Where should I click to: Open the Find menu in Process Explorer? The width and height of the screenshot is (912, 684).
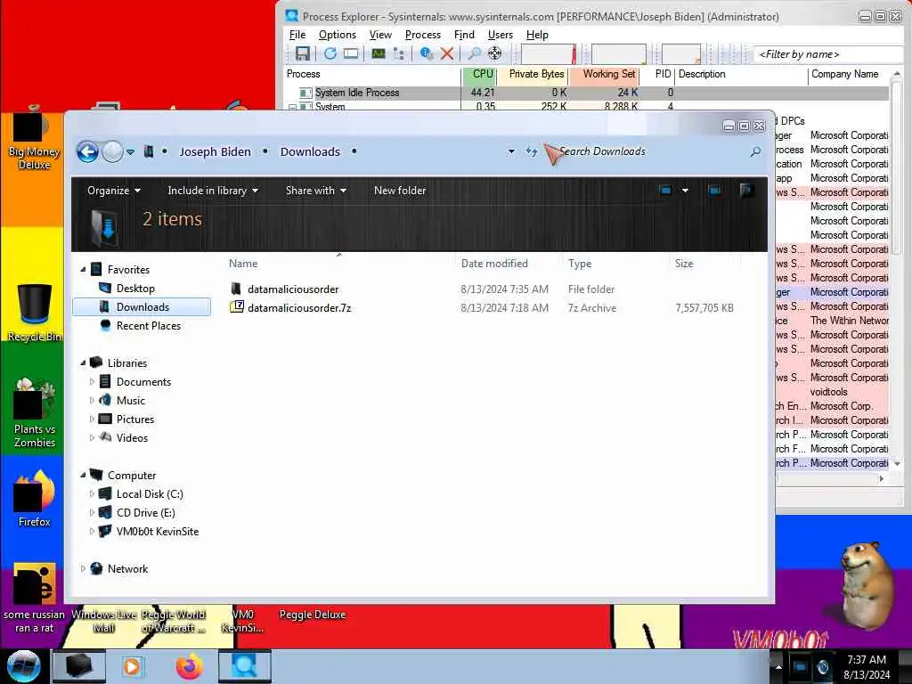[464, 35]
